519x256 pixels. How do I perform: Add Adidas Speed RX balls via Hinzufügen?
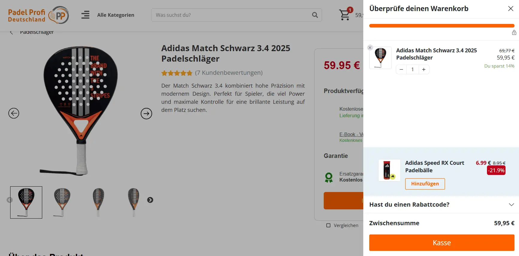click(425, 184)
